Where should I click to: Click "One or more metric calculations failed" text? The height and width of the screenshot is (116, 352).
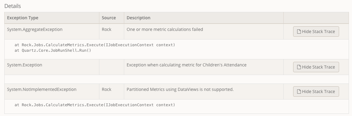pyautogui.click(x=165, y=29)
